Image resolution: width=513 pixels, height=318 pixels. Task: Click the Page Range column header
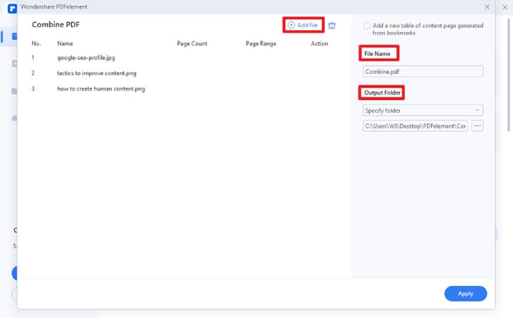[261, 43]
